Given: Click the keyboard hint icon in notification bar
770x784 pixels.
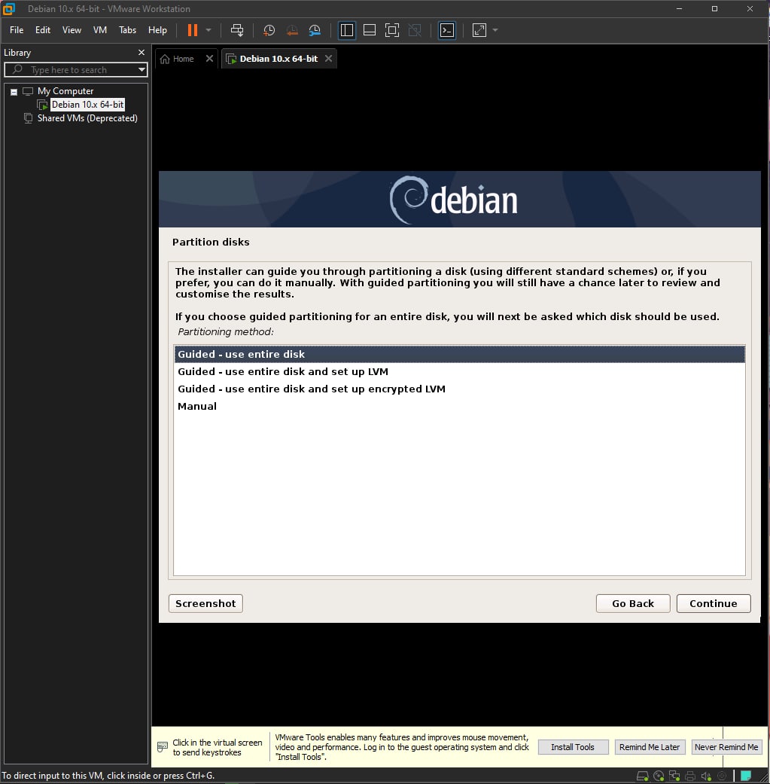Looking at the screenshot, I should (163, 747).
